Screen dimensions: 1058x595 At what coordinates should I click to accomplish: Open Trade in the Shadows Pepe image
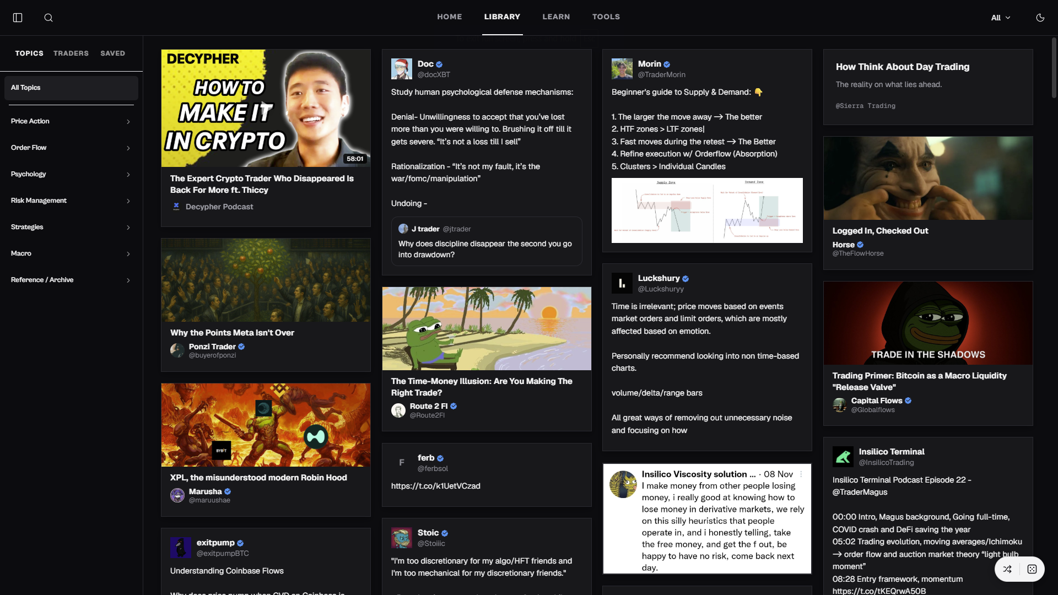[x=928, y=323]
